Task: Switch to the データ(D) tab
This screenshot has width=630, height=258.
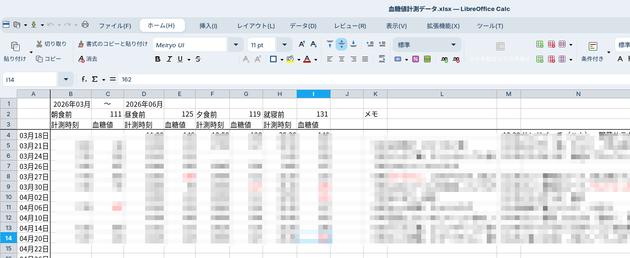Action: [303, 26]
